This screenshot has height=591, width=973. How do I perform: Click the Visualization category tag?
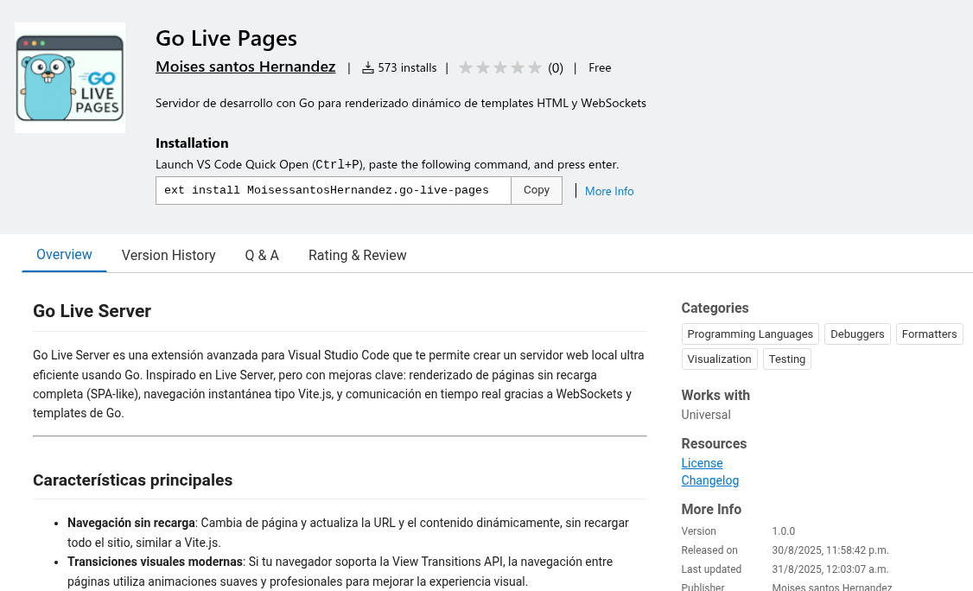pos(719,359)
